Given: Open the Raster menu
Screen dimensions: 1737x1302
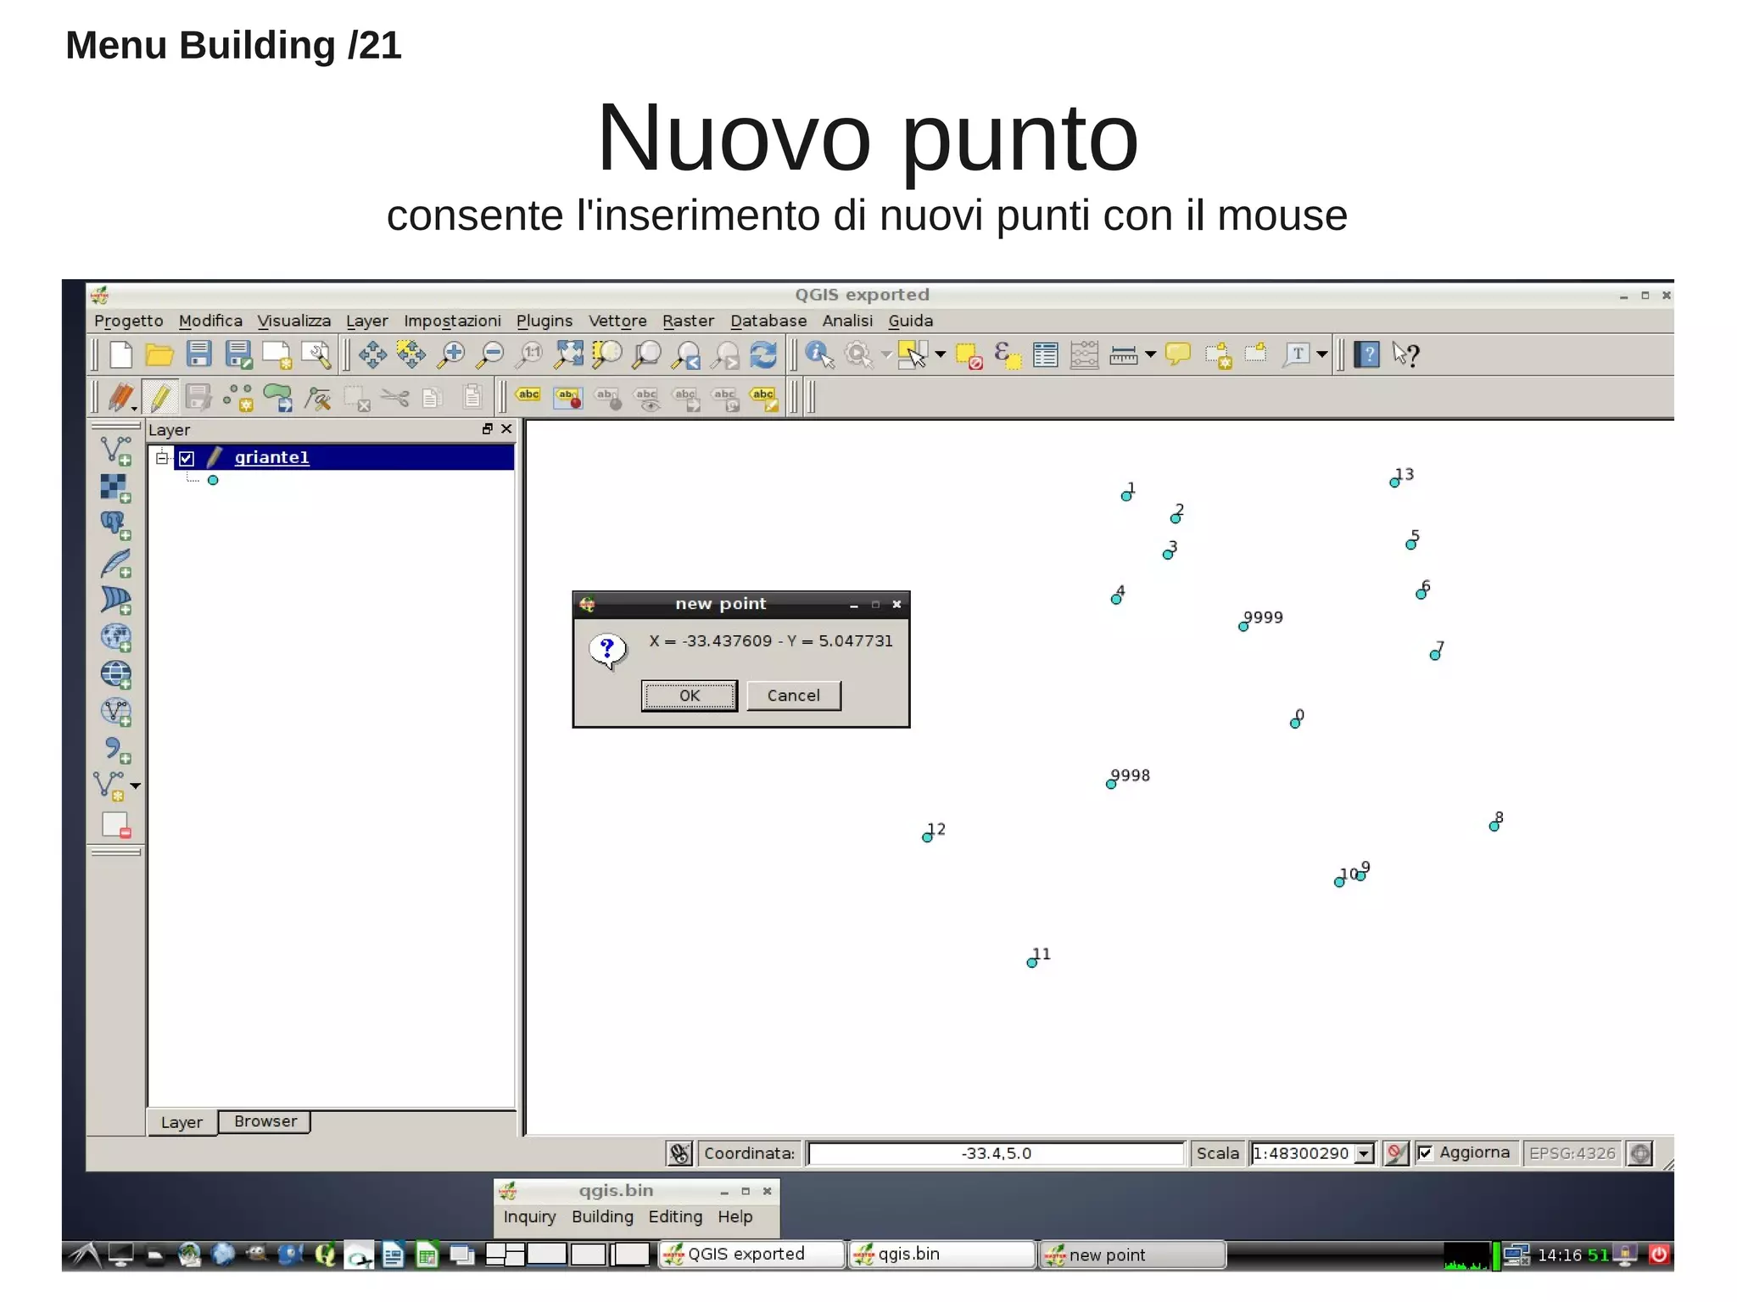Looking at the screenshot, I should click(x=688, y=321).
